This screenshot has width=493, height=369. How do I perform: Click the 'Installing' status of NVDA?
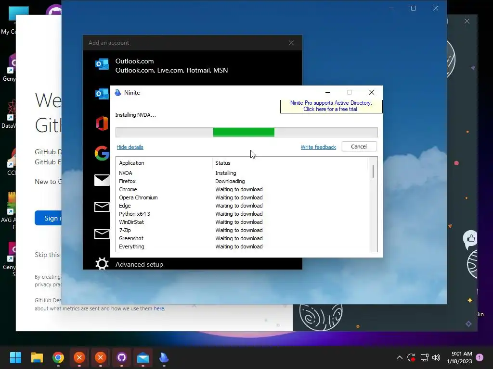pyautogui.click(x=226, y=173)
